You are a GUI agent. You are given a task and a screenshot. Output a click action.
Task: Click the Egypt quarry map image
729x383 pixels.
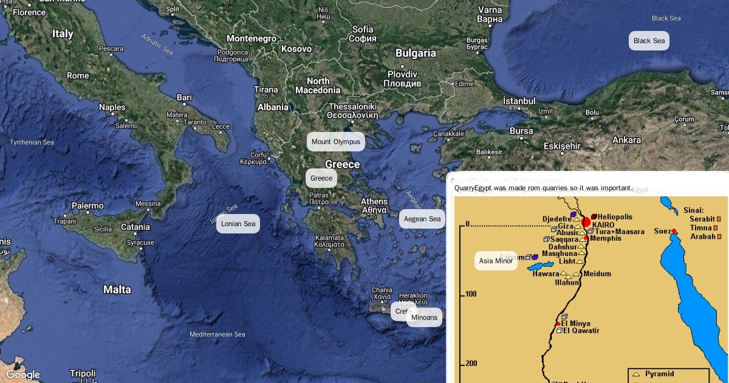[591, 289]
